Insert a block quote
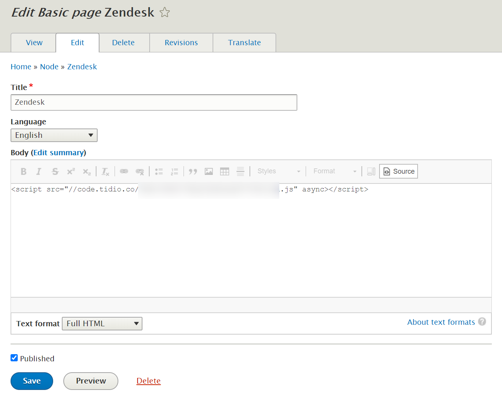 [193, 171]
